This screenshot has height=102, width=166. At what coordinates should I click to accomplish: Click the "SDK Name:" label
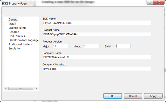click(x=50, y=19)
